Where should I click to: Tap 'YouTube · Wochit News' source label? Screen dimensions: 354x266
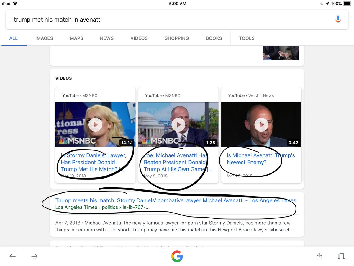click(x=251, y=95)
